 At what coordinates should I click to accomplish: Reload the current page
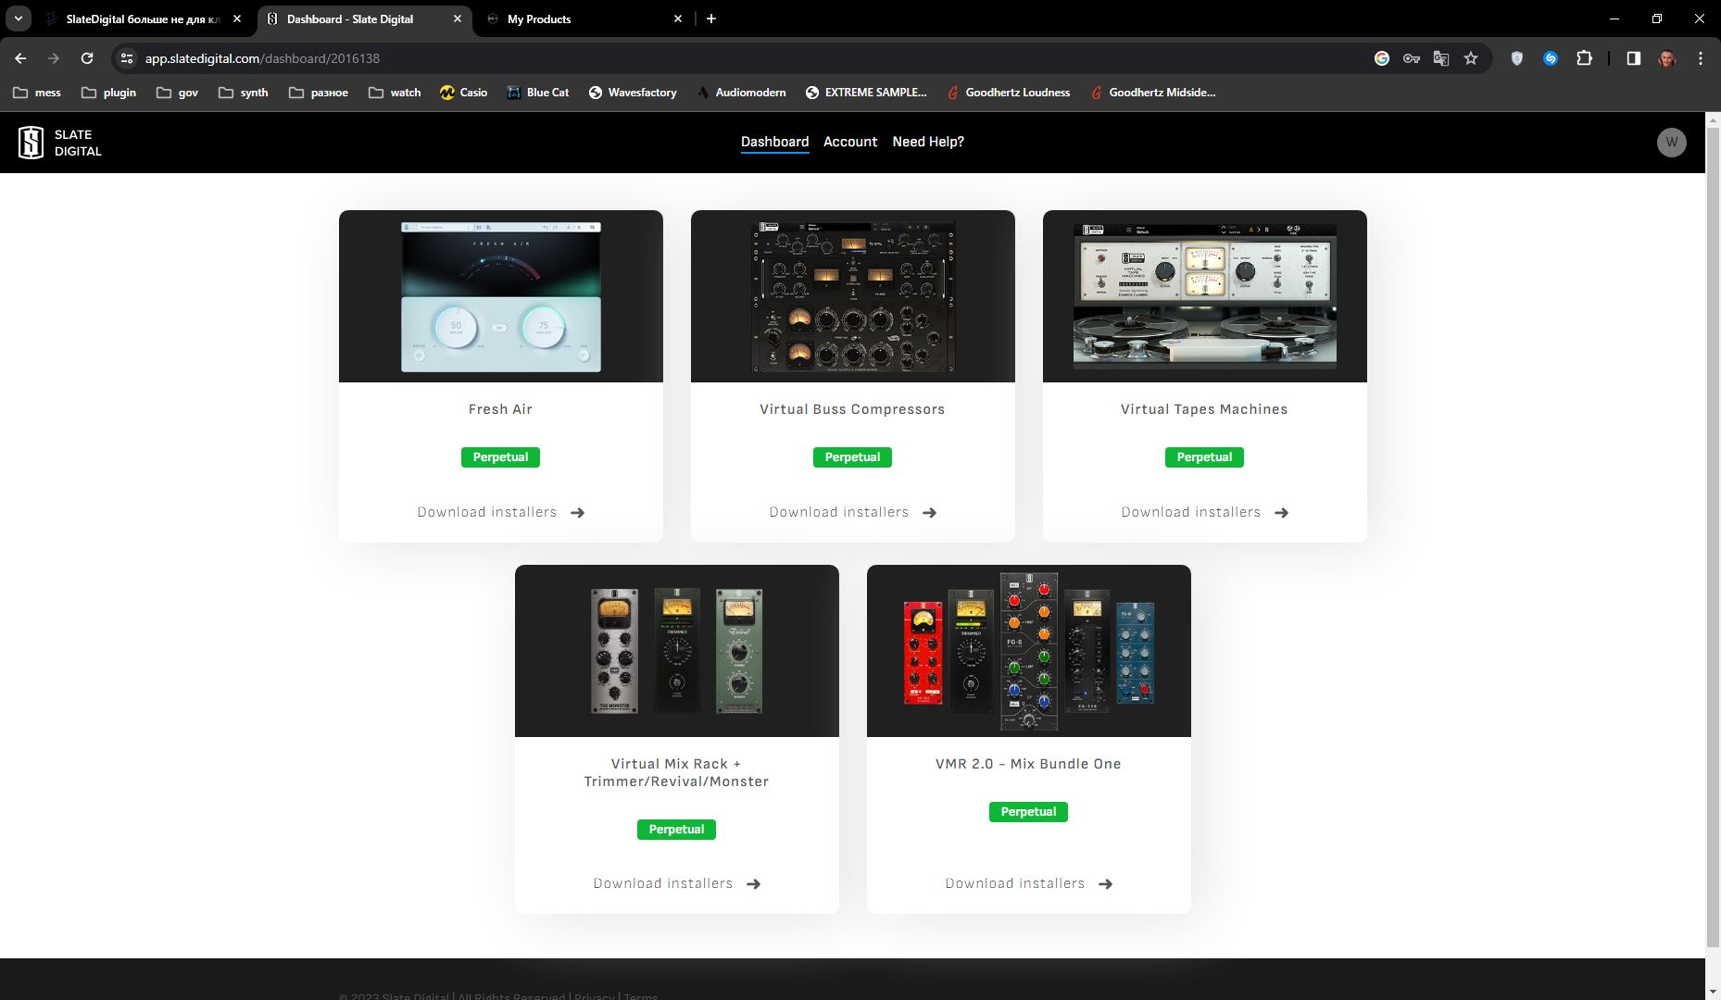(x=87, y=58)
